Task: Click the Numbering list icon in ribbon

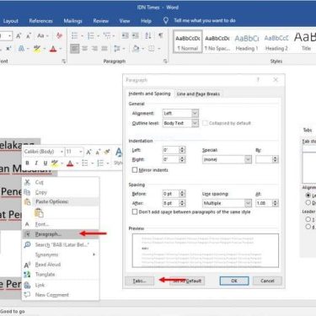Action: tap(90, 35)
